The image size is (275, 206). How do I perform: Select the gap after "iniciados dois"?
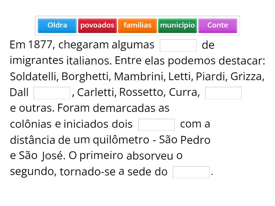156,125
